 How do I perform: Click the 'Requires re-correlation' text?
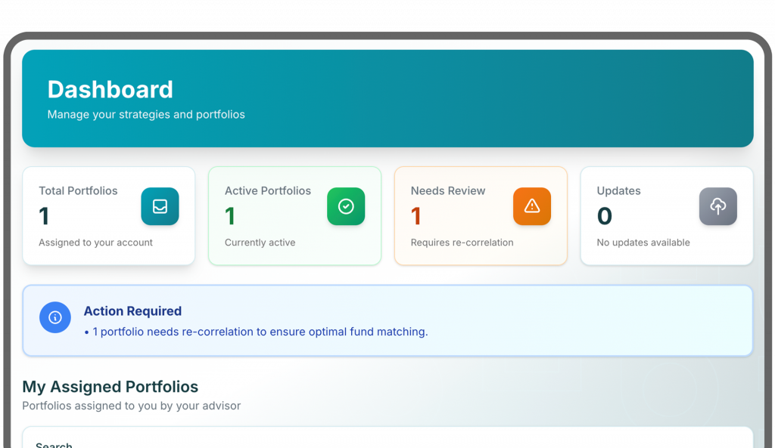[x=462, y=243]
